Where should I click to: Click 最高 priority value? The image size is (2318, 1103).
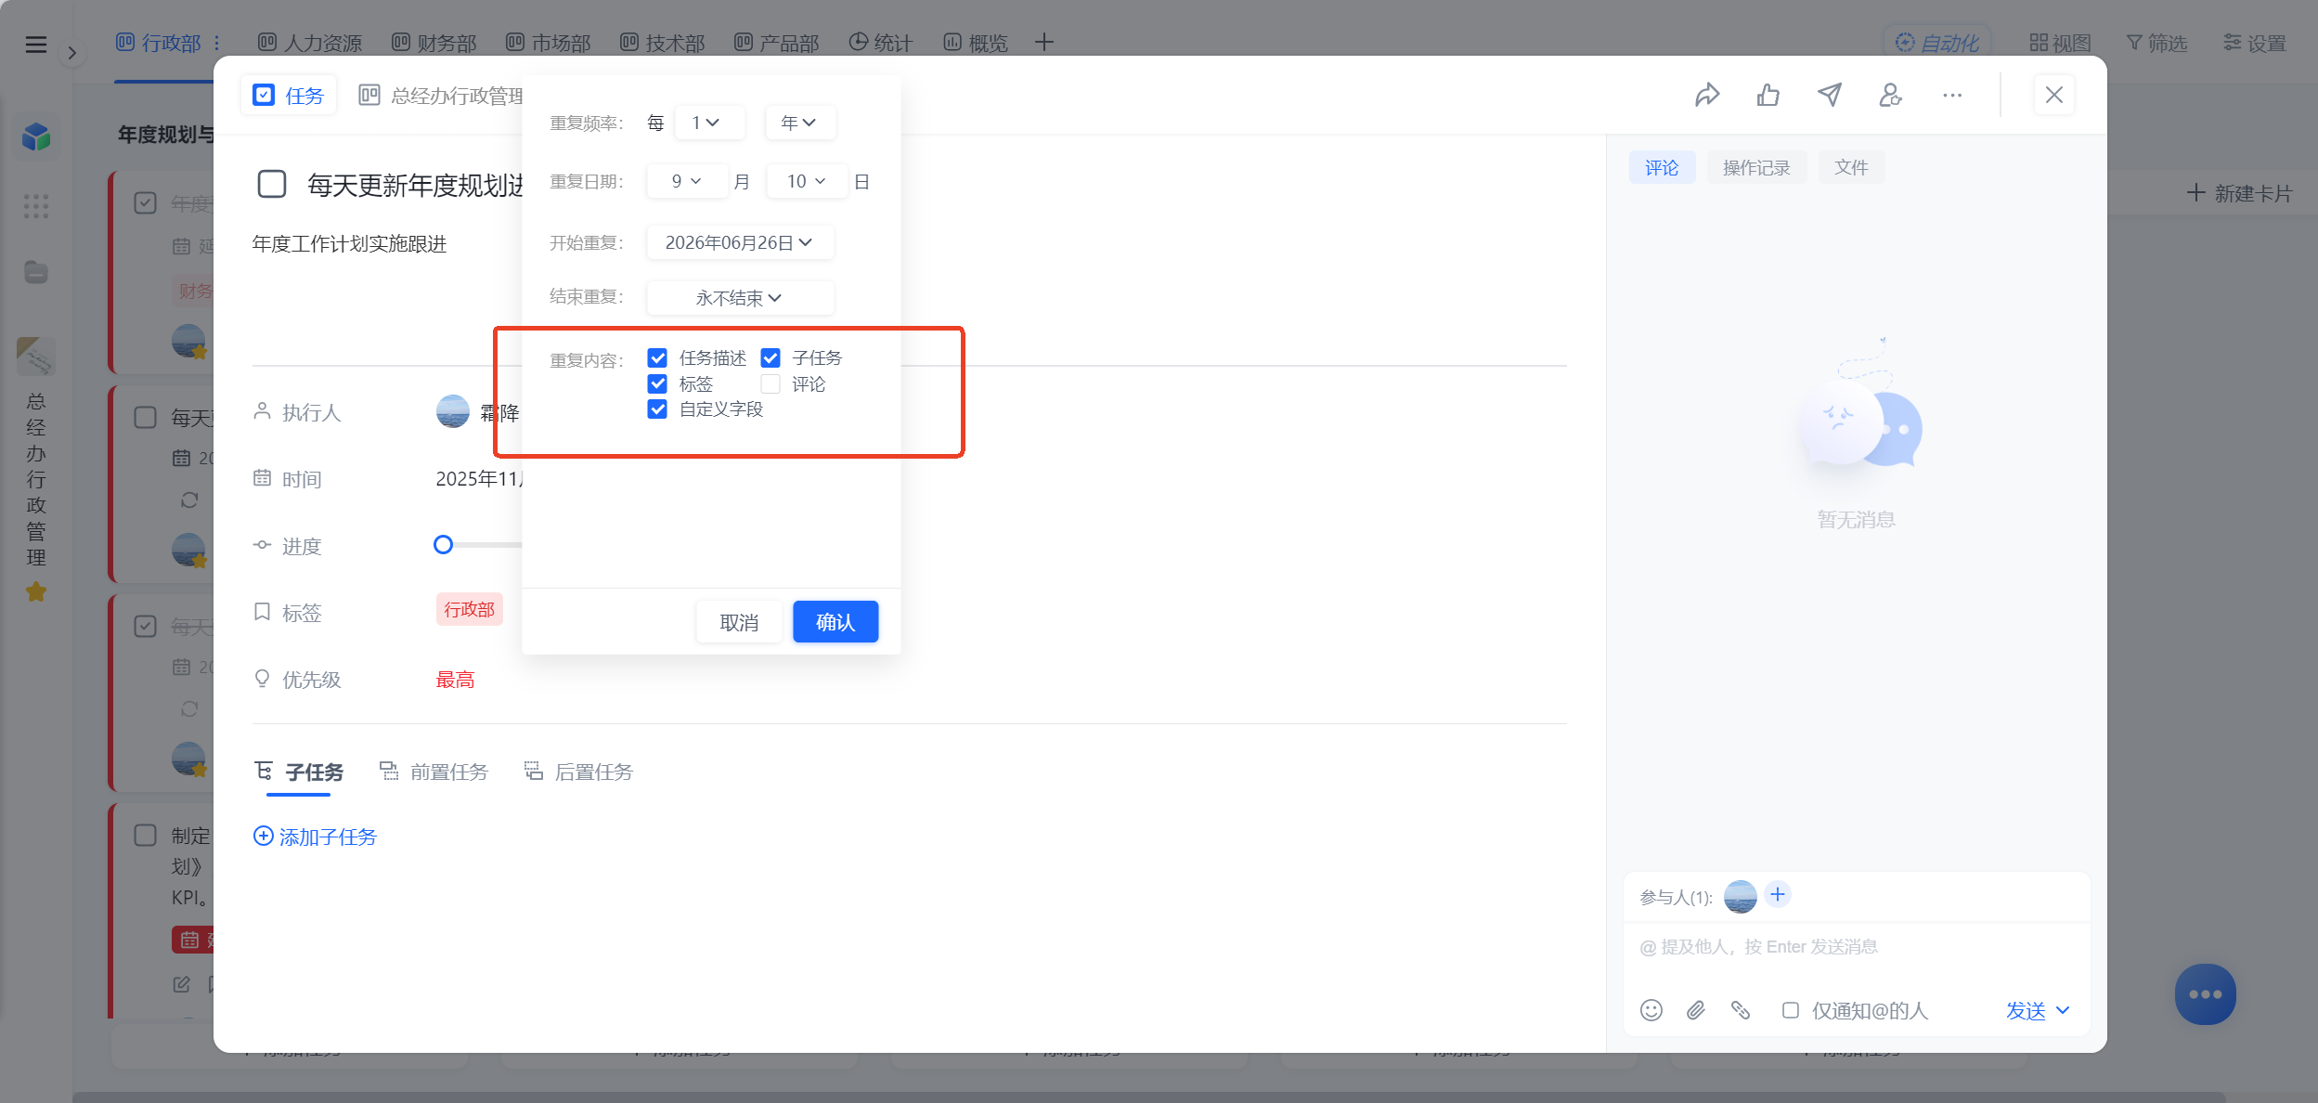[455, 680]
